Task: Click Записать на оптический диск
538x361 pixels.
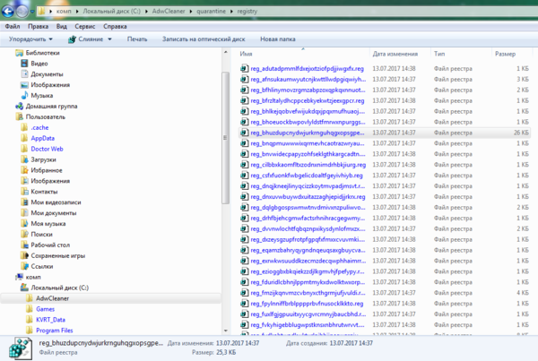Action: 204,39
